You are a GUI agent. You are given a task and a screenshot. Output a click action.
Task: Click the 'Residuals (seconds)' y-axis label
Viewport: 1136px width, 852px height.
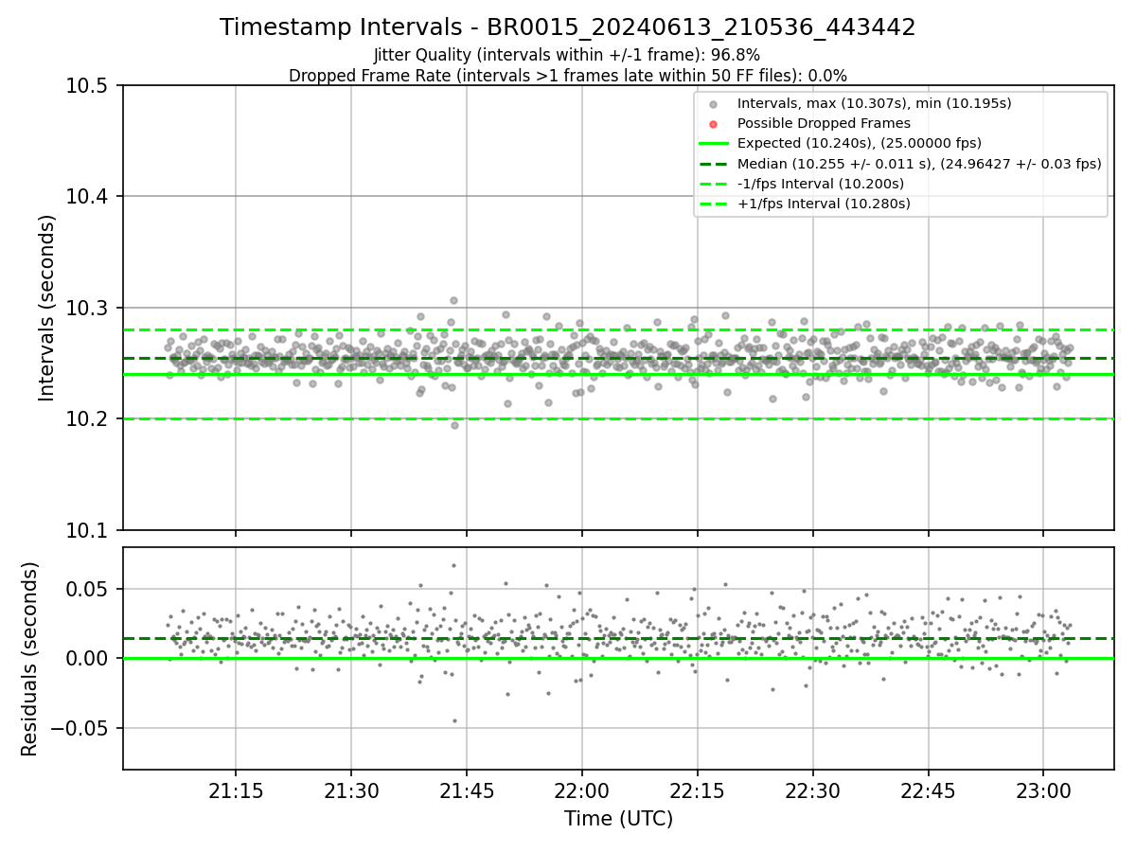[x=30, y=659]
